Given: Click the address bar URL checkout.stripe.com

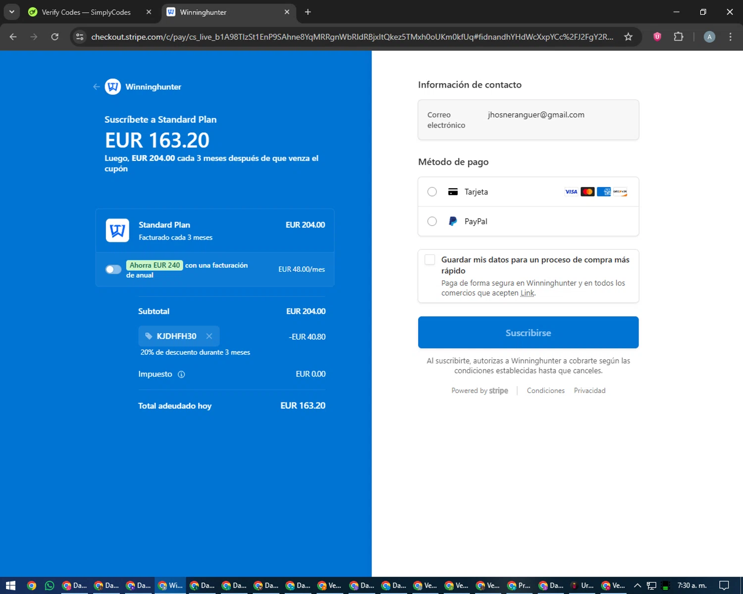Looking at the screenshot, I should tap(352, 37).
